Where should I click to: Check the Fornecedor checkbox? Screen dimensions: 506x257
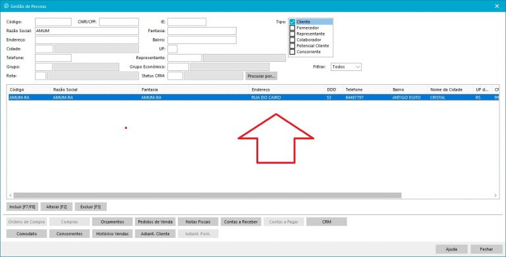coord(292,28)
